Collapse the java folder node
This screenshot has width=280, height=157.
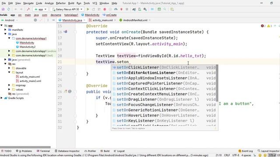coord(6,34)
